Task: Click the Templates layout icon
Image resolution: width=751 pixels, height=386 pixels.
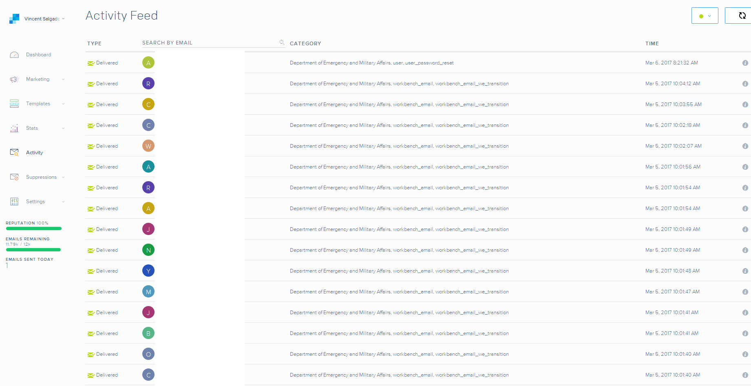Action: 14,104
